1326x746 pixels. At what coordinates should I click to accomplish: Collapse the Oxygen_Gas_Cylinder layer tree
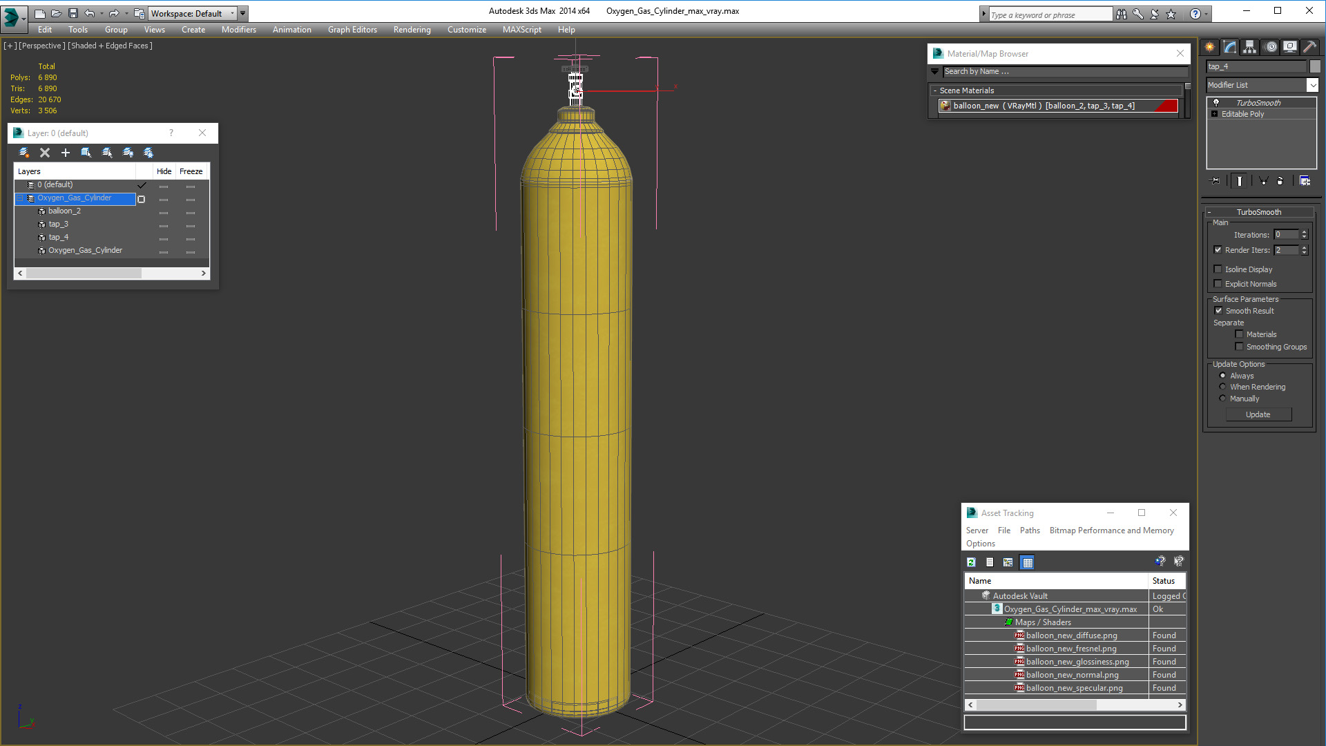click(20, 198)
